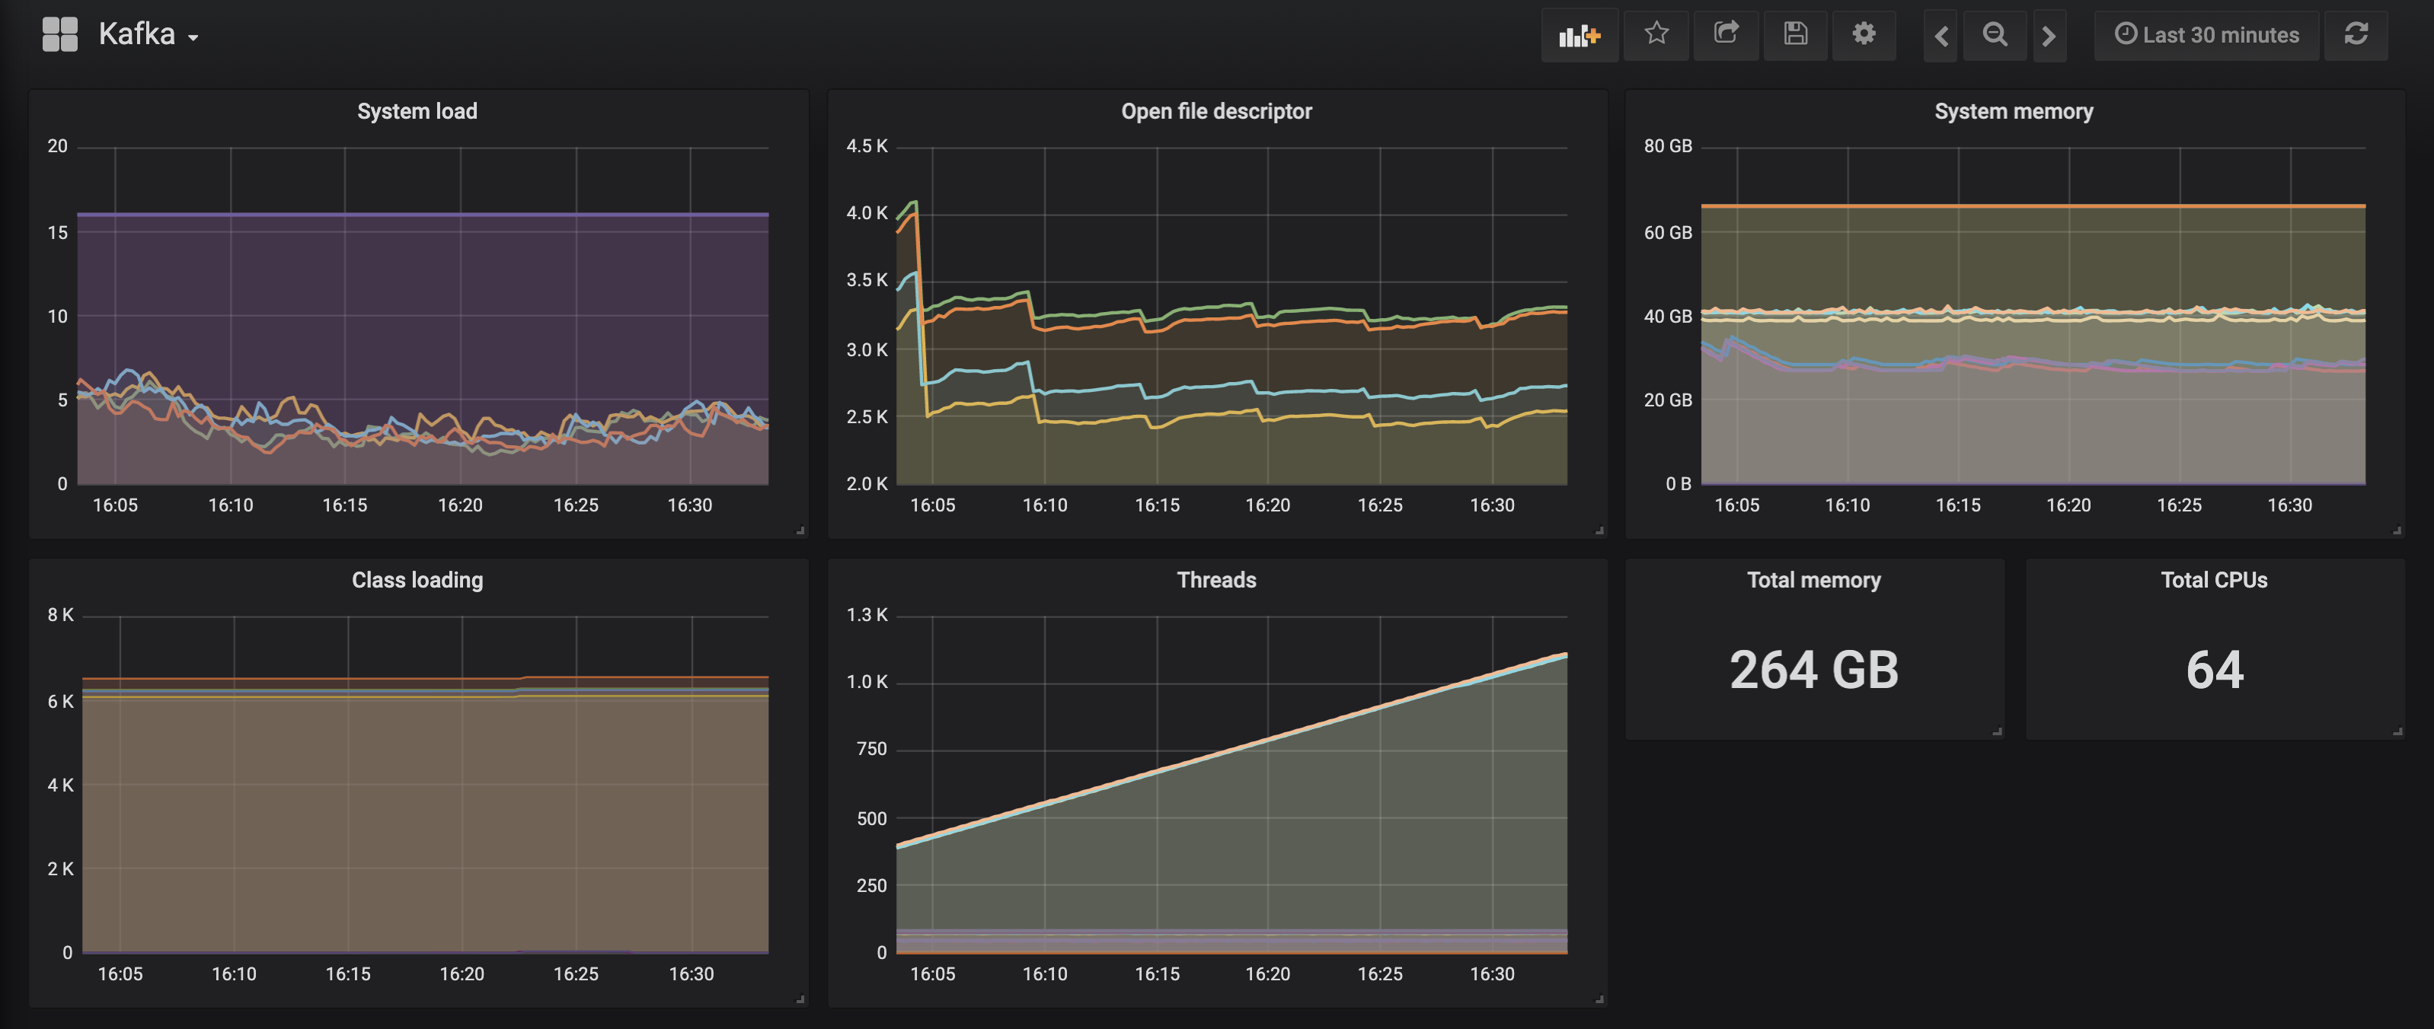
Task: Open the Open file descriptor panel menu
Action: click(1216, 111)
